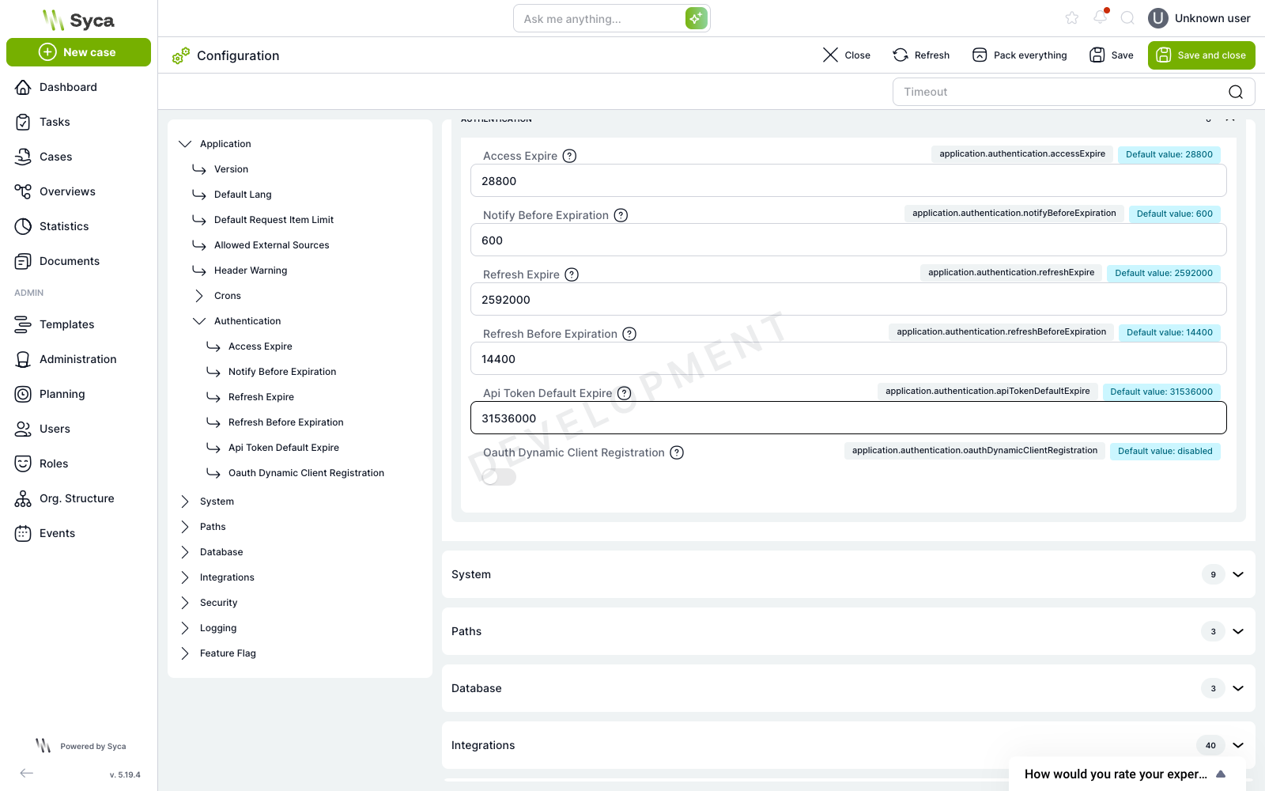1265x791 pixels.
Task: Click the AI sparkle icon in search bar
Action: (696, 18)
